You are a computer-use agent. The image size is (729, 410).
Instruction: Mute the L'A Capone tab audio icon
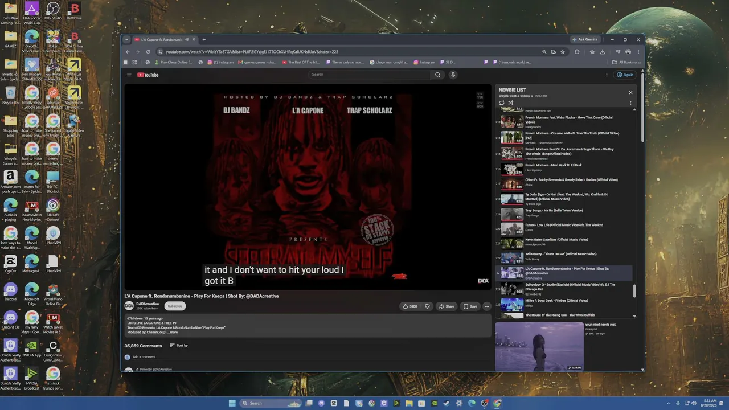[x=187, y=40]
